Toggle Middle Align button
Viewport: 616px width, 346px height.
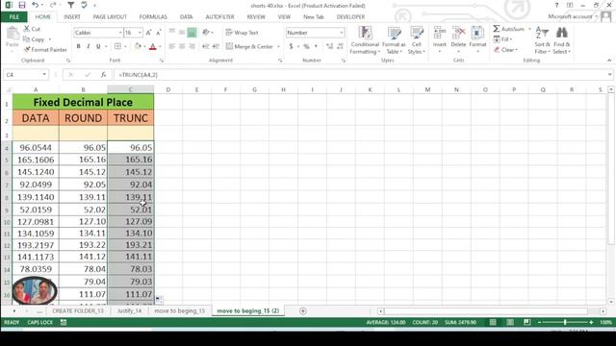(182, 33)
